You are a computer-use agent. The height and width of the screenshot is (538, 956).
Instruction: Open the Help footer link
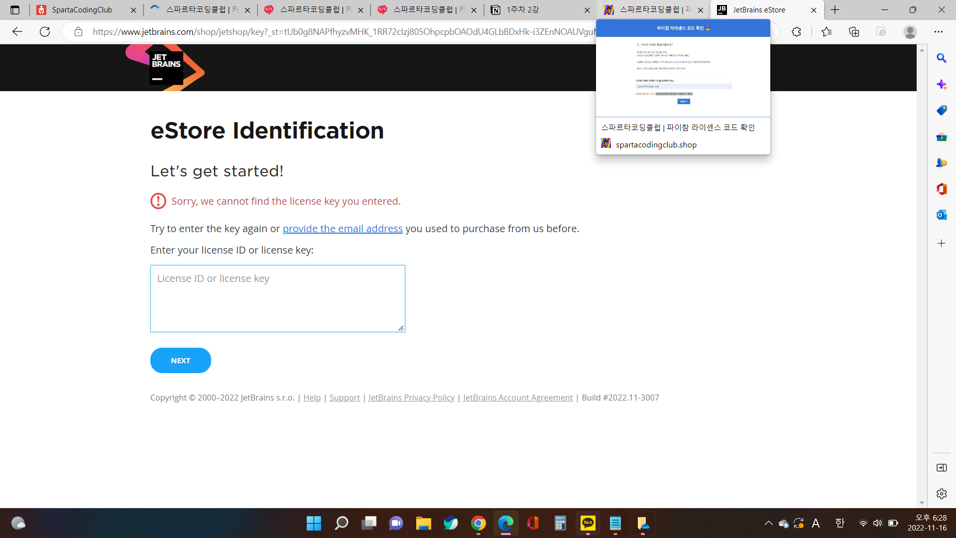312,398
